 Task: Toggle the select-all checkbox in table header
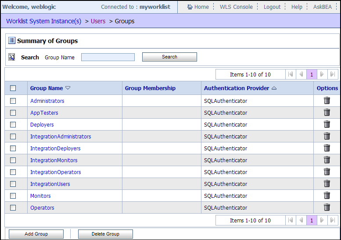(13, 88)
